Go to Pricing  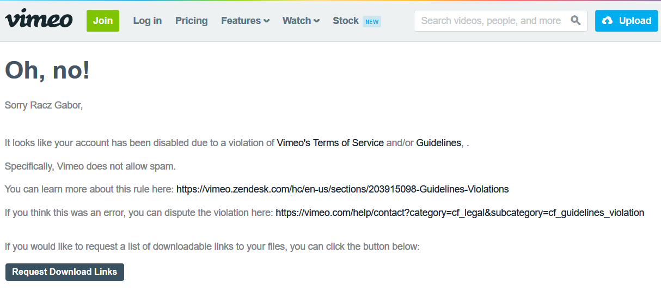(x=192, y=21)
